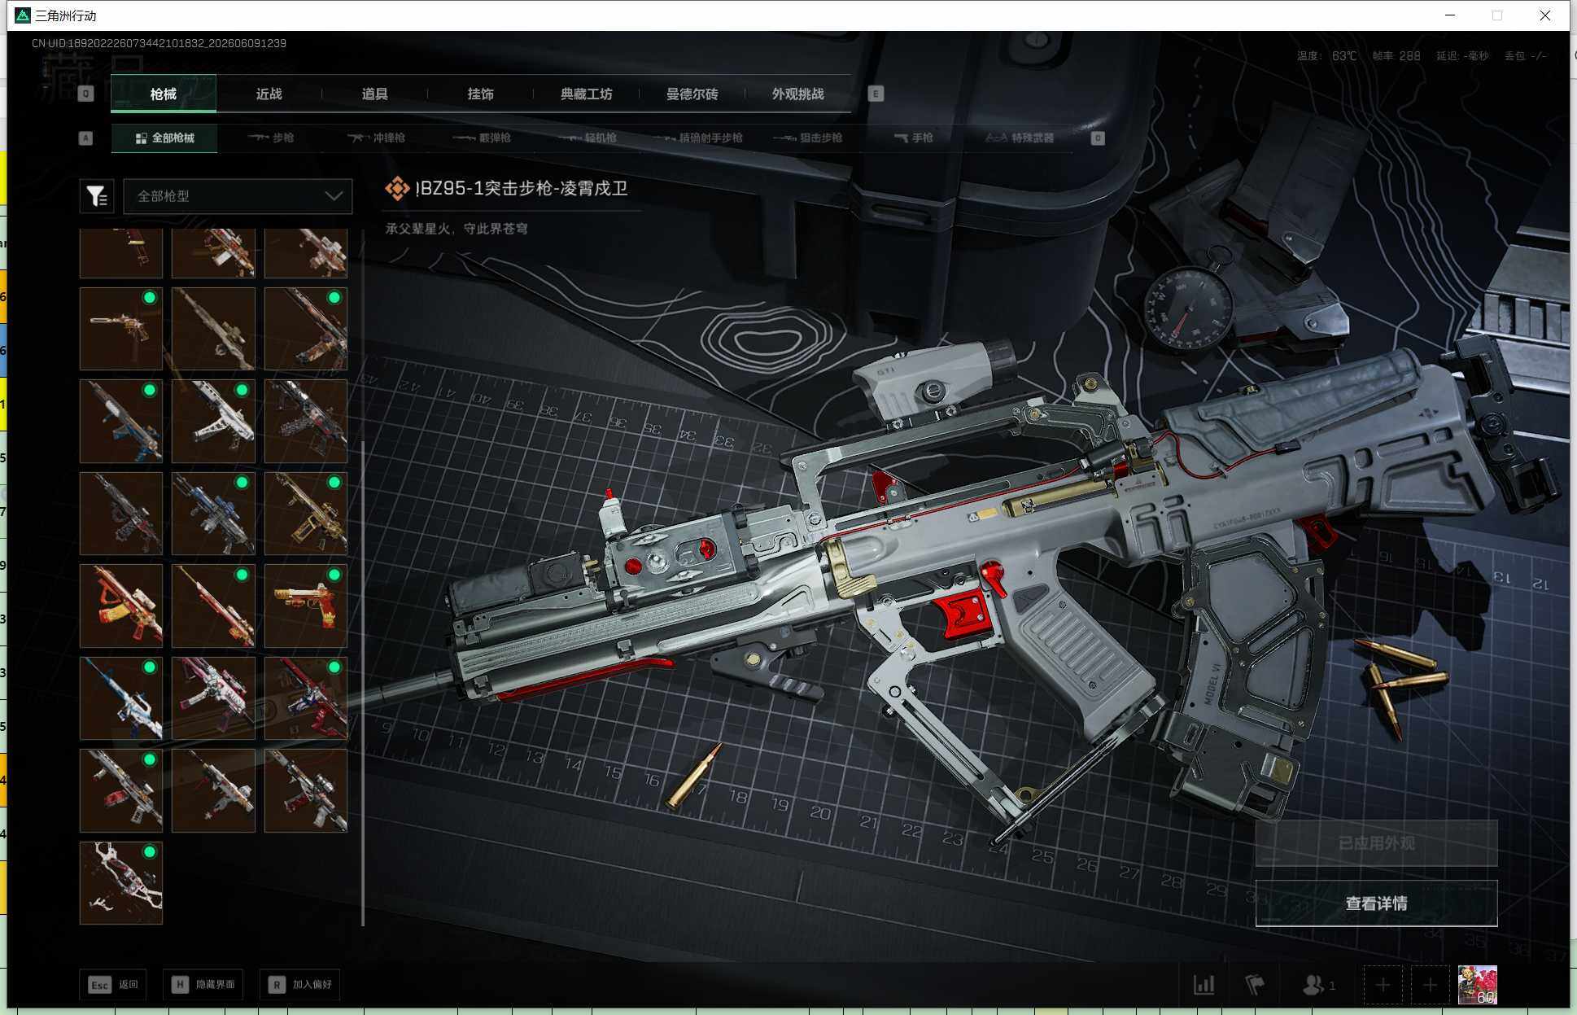Switch to the 近战 tab
Screen dimensions: 1577x1015
click(269, 94)
